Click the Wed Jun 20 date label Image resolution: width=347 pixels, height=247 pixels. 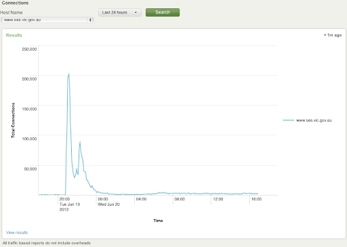[108, 204]
